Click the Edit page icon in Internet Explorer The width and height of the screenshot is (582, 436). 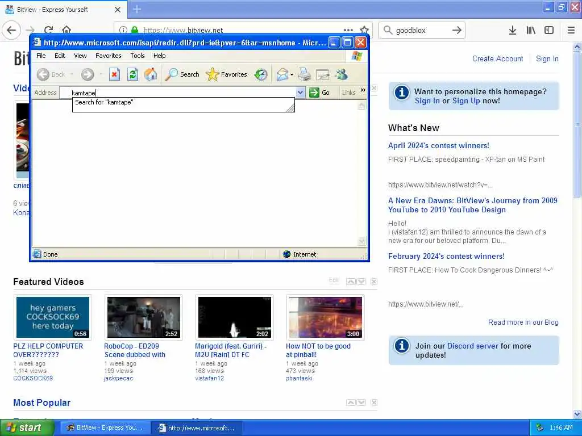coord(323,74)
